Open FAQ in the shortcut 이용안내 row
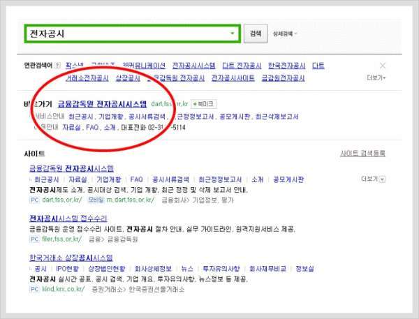The width and height of the screenshot is (419, 319). [92, 127]
